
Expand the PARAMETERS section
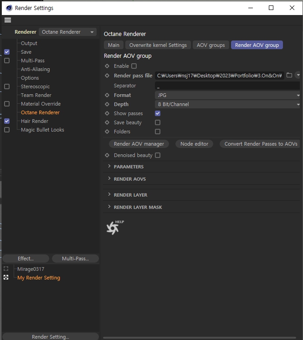[109, 166]
